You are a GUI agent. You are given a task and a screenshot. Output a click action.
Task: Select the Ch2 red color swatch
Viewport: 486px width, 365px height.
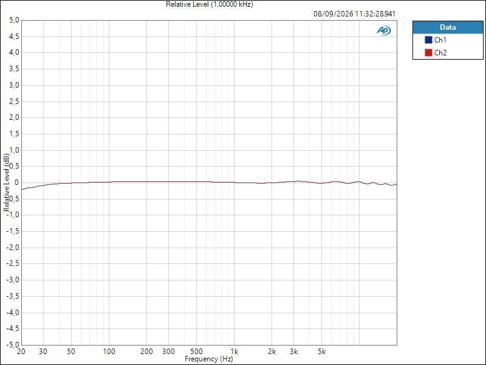428,53
